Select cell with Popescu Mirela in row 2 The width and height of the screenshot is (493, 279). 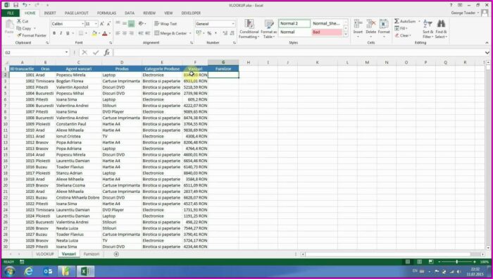pyautogui.click(x=79, y=75)
